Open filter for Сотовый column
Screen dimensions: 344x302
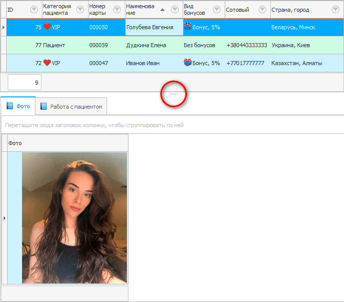[x=262, y=9]
